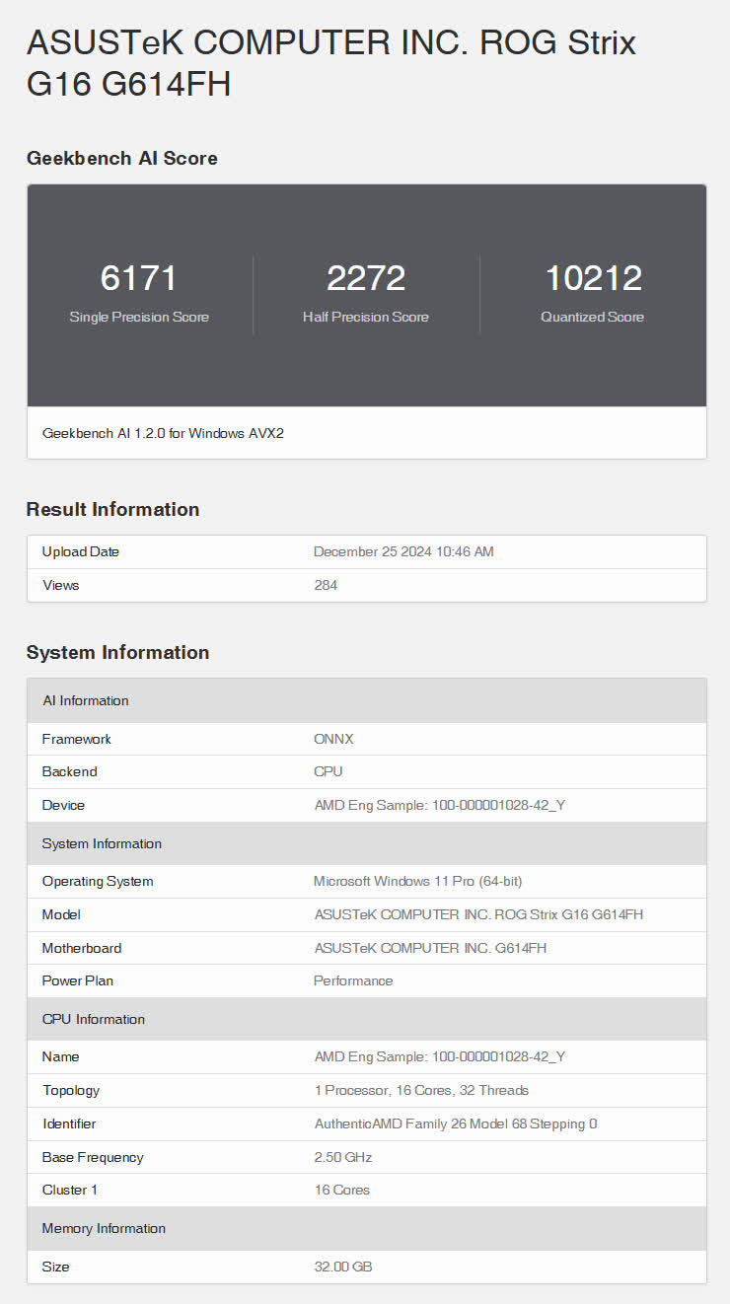
Task: Select the Quantized Score value 10212
Action: (593, 278)
